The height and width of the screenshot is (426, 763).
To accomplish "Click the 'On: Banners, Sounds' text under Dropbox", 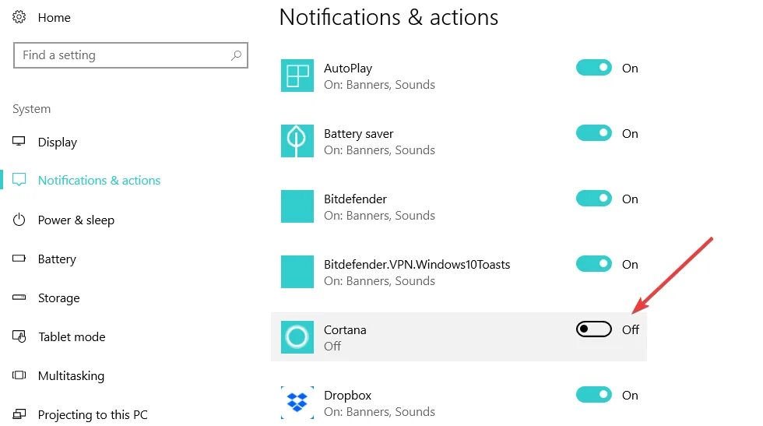I will click(380, 412).
